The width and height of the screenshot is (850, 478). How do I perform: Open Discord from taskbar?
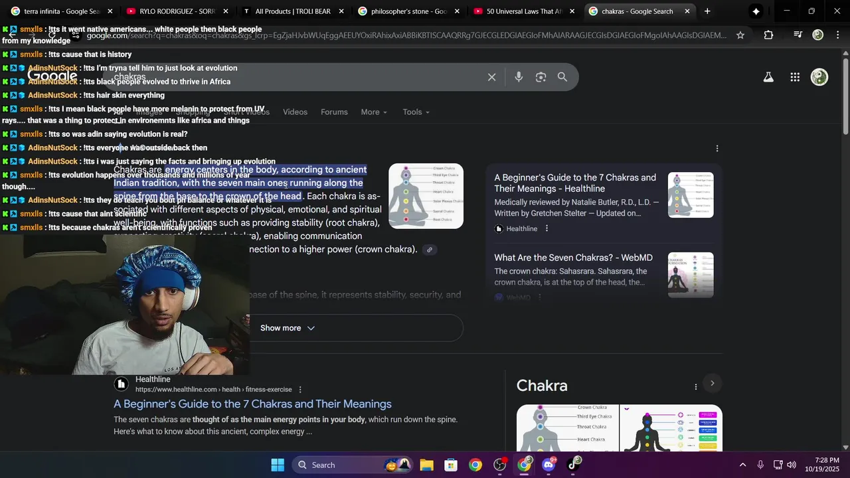(x=549, y=465)
